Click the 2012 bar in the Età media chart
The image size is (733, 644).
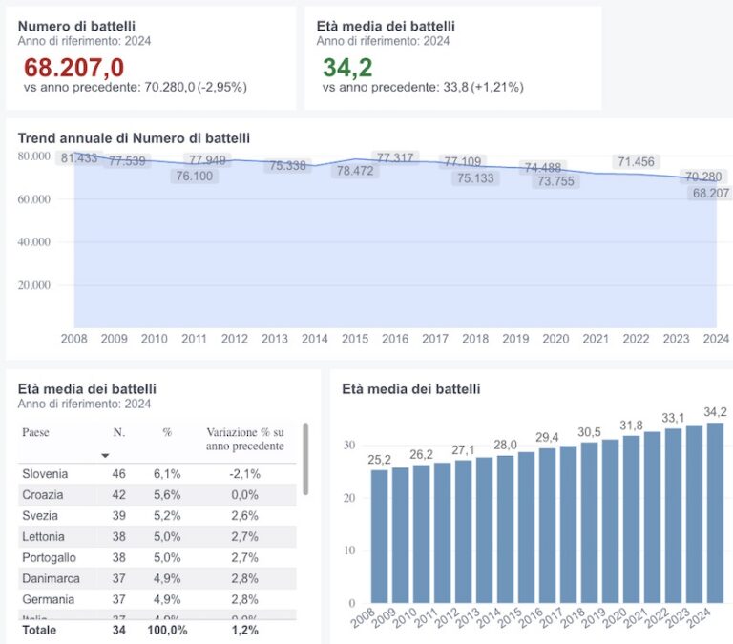click(x=463, y=531)
